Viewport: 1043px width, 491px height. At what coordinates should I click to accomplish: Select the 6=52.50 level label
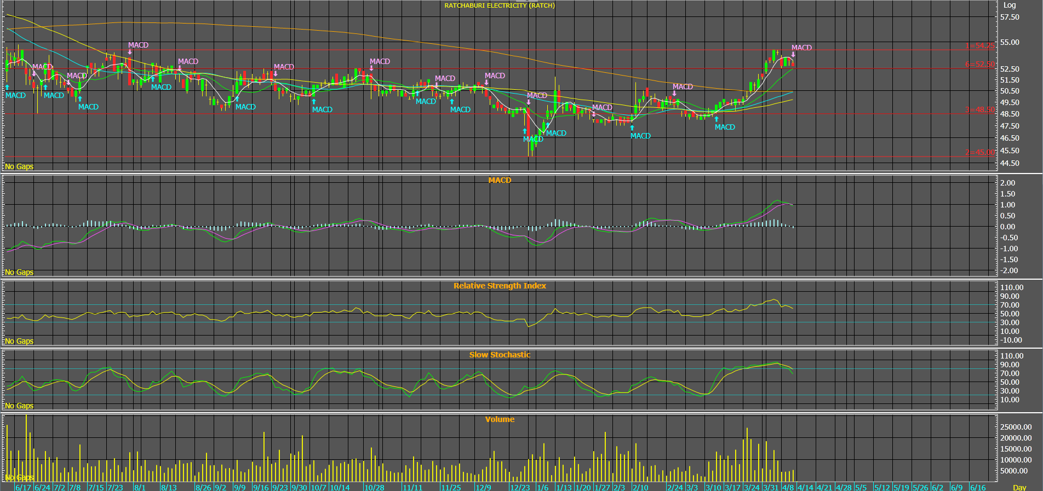pyautogui.click(x=980, y=64)
